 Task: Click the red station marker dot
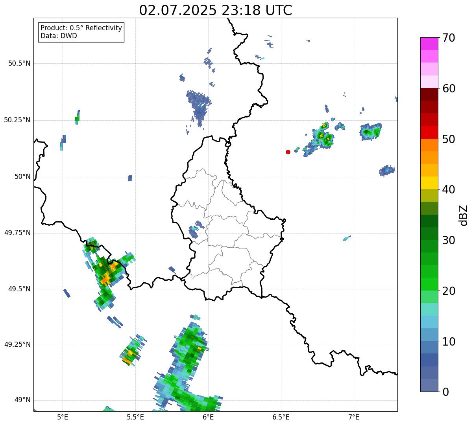click(x=288, y=152)
